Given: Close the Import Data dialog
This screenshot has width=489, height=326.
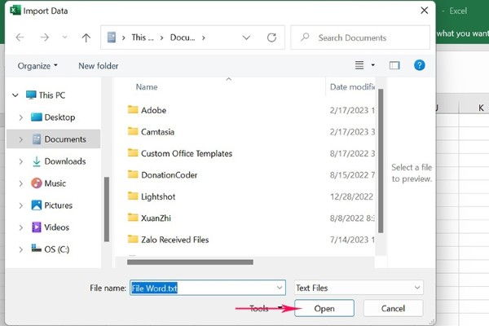Looking at the screenshot, I should (x=424, y=11).
